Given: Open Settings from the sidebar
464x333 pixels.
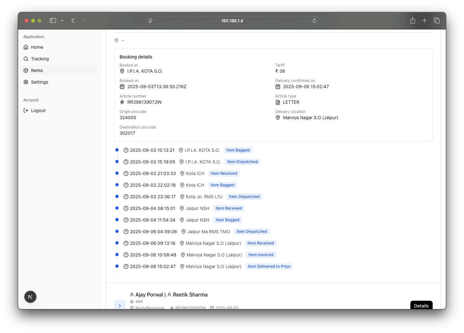Looking at the screenshot, I should (x=39, y=82).
